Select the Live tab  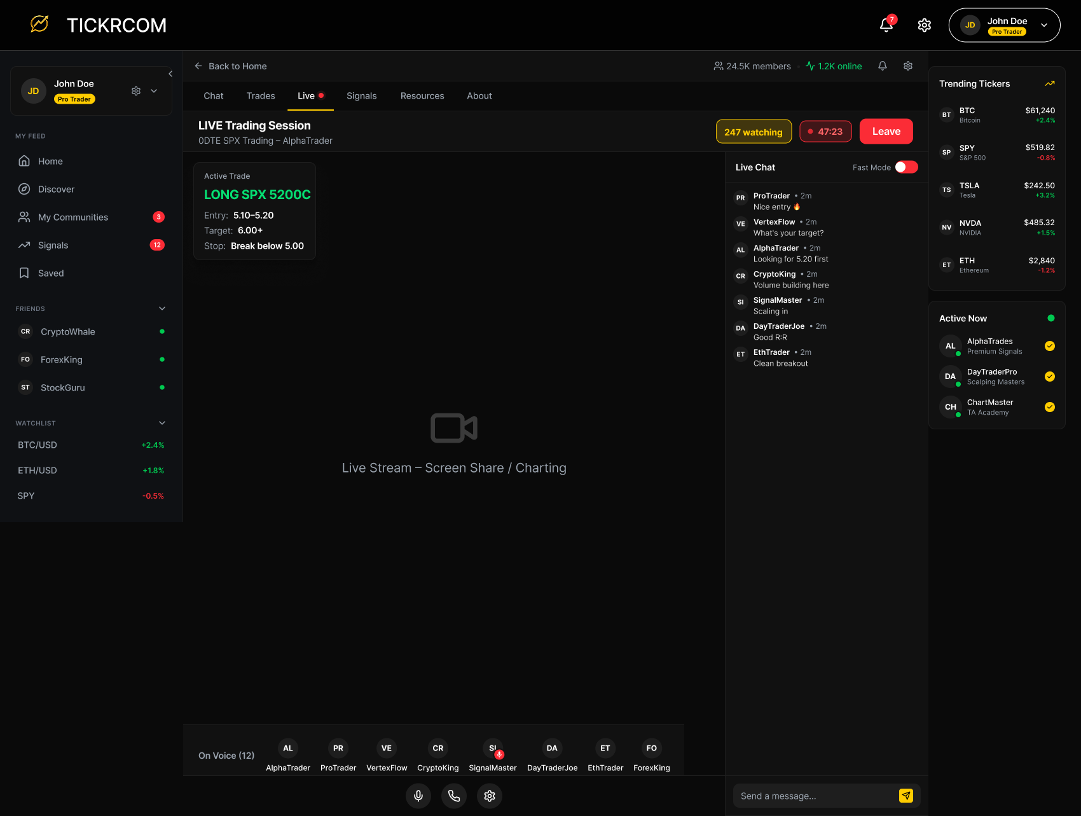point(310,96)
